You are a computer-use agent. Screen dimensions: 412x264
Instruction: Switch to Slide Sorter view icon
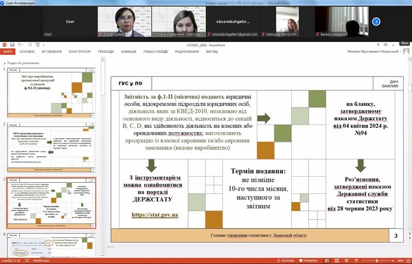click(x=337, y=261)
